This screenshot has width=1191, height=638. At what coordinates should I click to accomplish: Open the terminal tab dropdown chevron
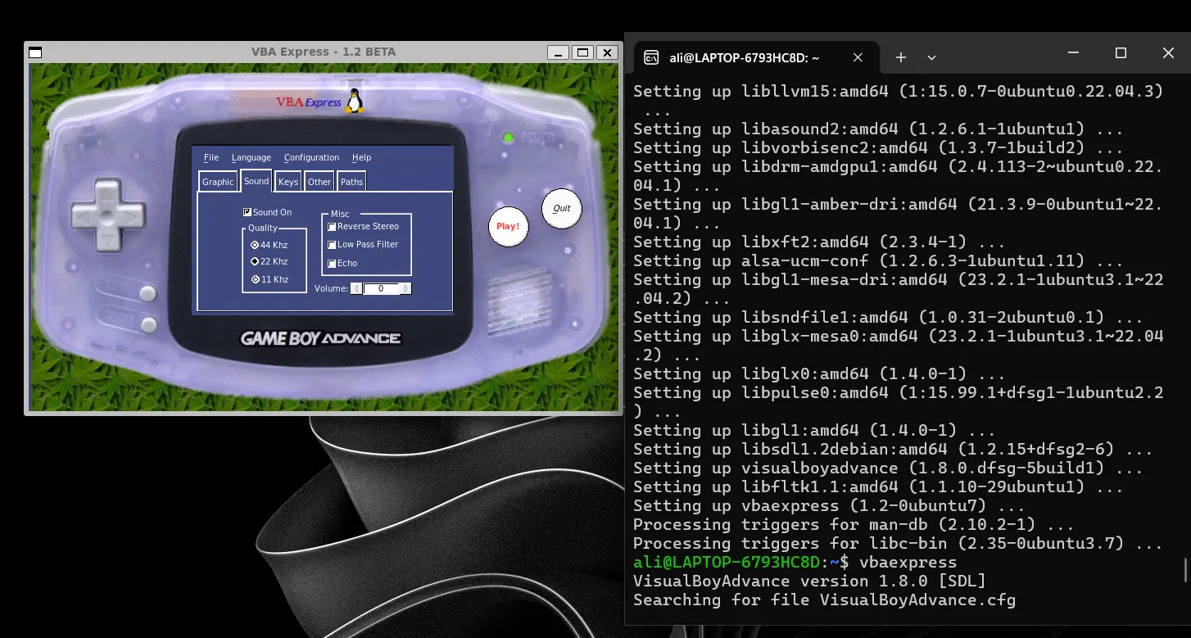[x=931, y=57]
